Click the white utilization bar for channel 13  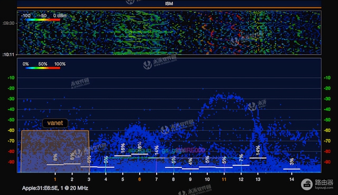click(x=258, y=158)
